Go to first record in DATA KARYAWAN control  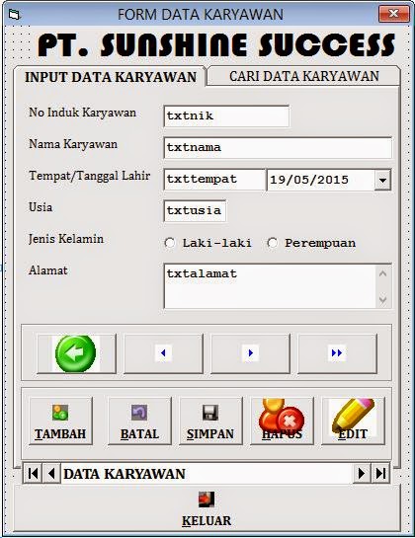coord(33,474)
